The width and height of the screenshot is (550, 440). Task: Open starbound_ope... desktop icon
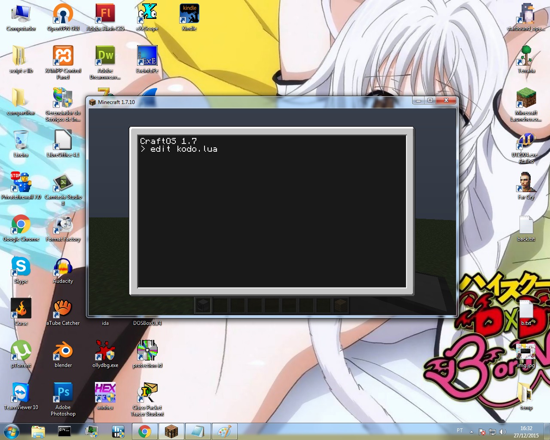click(x=526, y=17)
